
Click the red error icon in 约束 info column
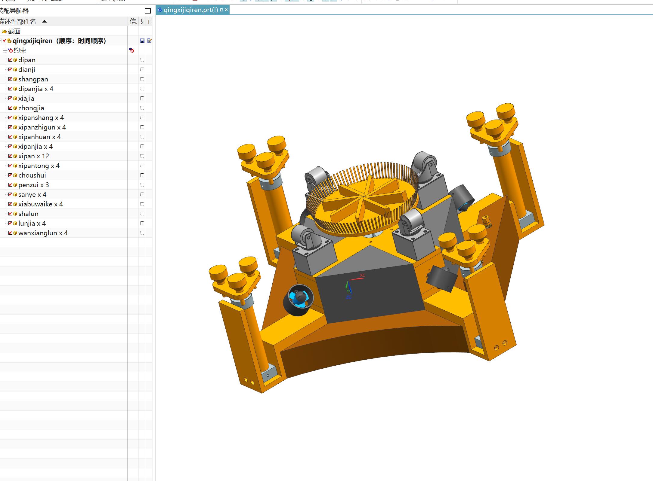pyautogui.click(x=132, y=50)
